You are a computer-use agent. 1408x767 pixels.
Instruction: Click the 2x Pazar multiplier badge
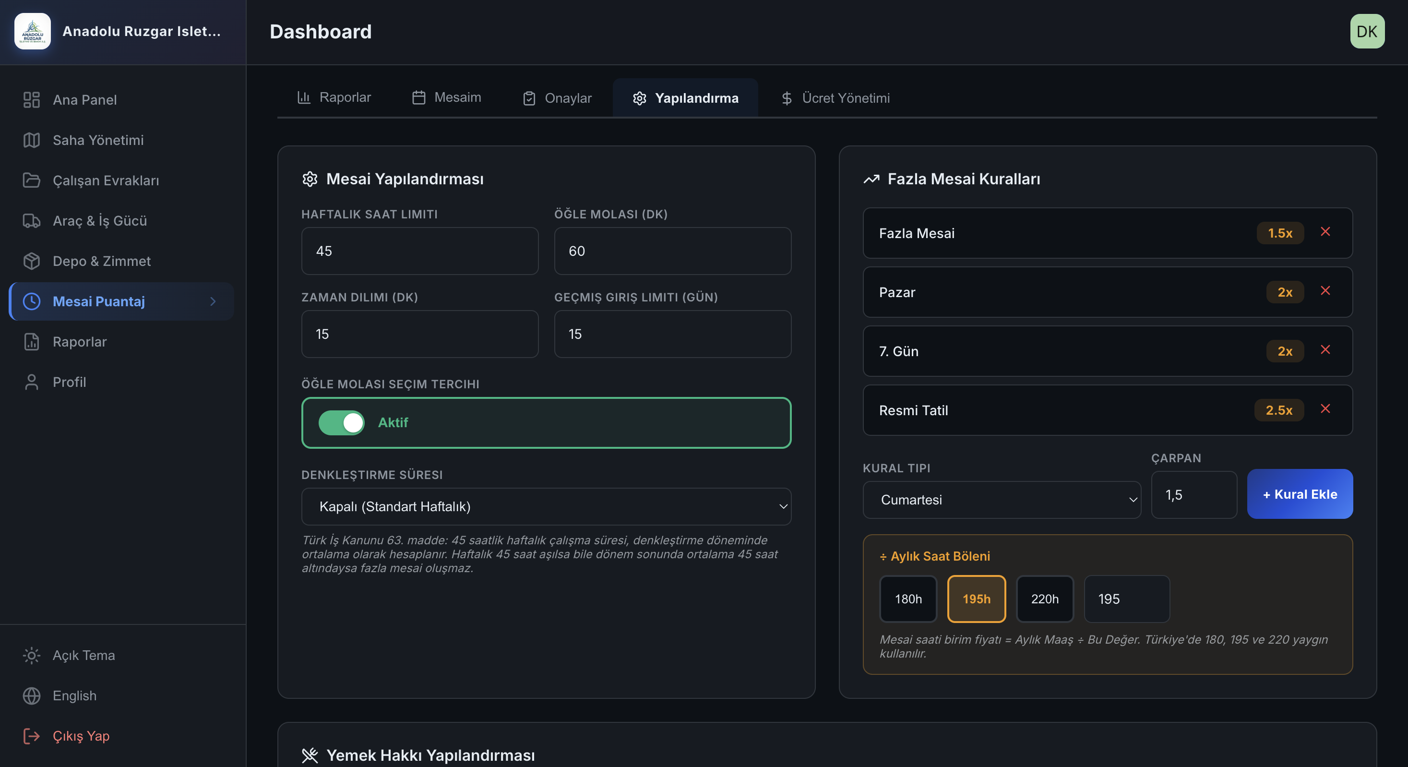pyautogui.click(x=1285, y=292)
